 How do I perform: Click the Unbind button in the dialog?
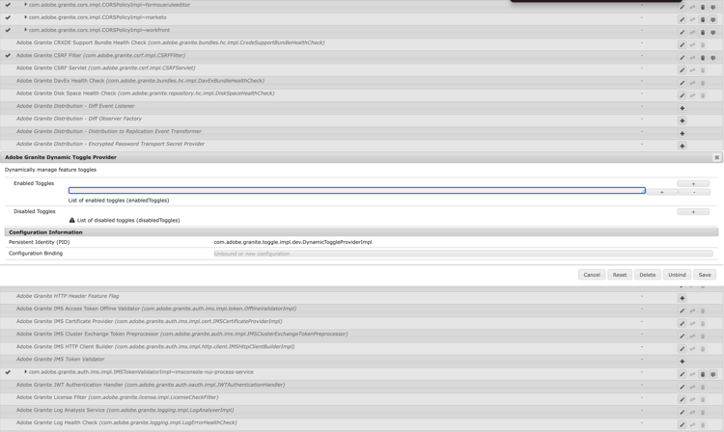tap(677, 275)
